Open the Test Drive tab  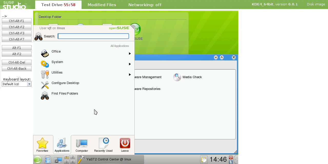[58, 5]
